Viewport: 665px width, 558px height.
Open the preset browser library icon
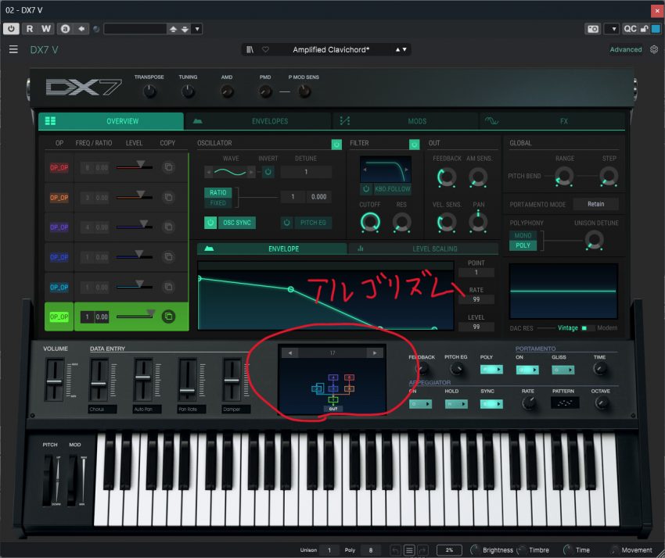250,49
